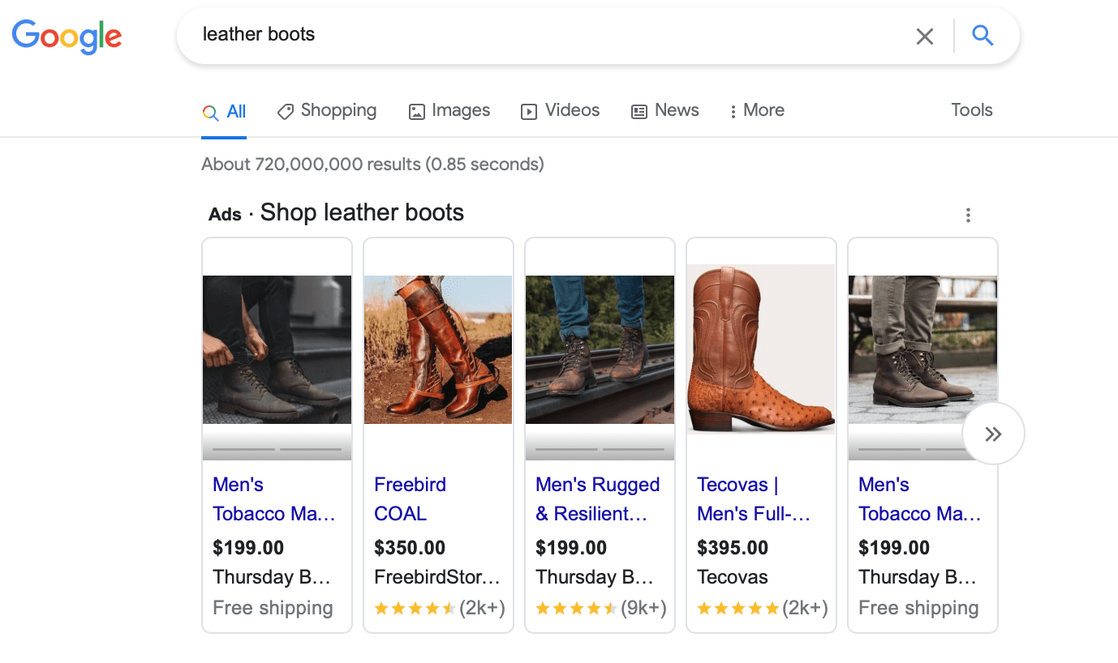Click the Tecovas five-star (2k+) rating

[763, 608]
